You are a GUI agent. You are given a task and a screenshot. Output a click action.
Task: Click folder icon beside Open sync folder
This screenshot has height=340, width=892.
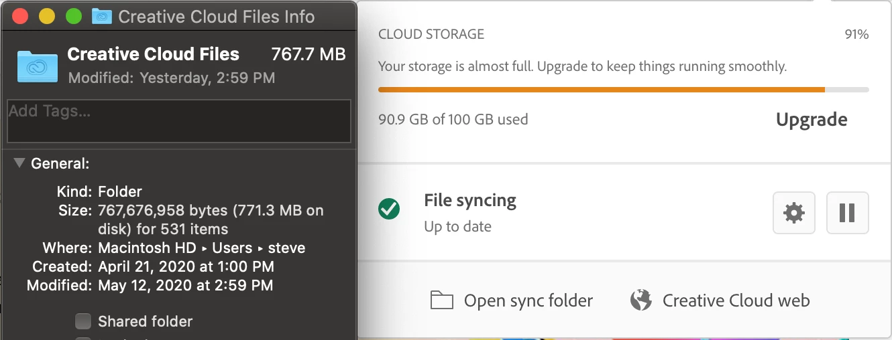point(442,301)
